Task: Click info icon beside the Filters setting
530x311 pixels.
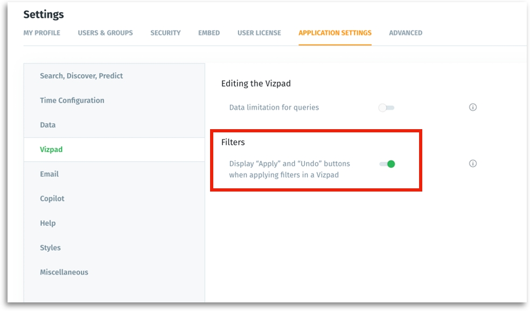Action: pos(473,164)
